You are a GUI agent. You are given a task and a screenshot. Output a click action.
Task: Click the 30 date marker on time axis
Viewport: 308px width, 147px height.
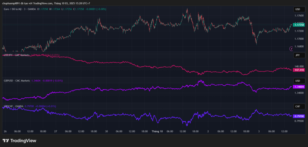coord(106,131)
